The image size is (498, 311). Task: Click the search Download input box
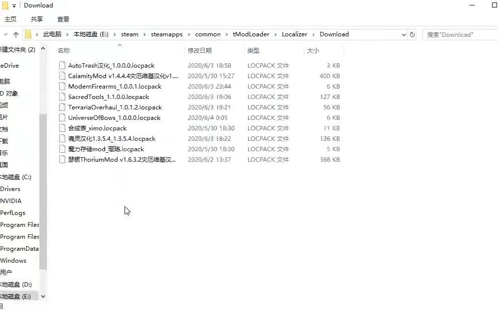point(458,34)
